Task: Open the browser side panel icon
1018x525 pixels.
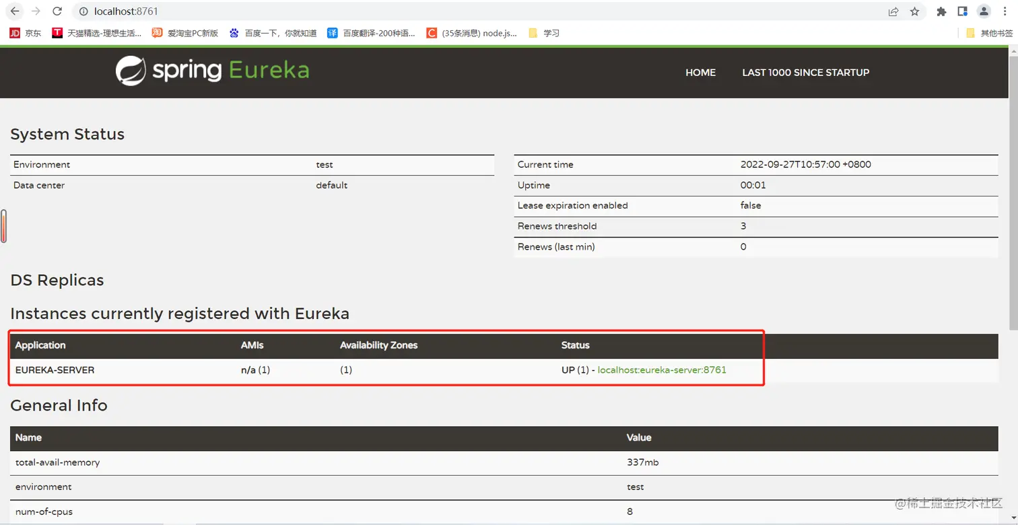Action: point(962,11)
